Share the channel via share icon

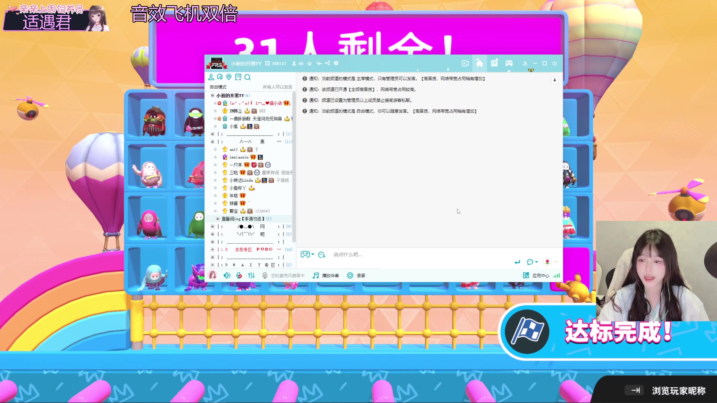[x=328, y=63]
